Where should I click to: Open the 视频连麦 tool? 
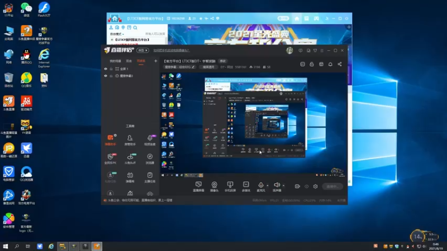pos(150,140)
